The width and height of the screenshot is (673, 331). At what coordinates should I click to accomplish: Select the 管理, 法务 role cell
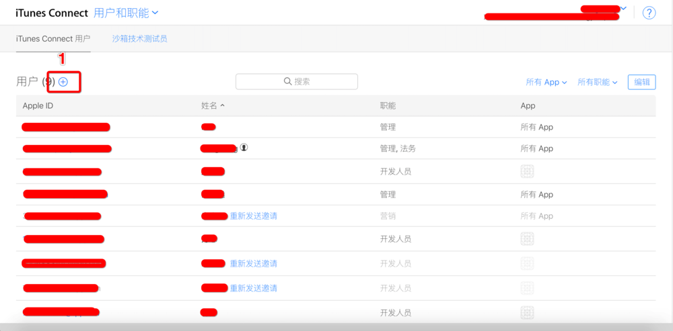point(398,148)
